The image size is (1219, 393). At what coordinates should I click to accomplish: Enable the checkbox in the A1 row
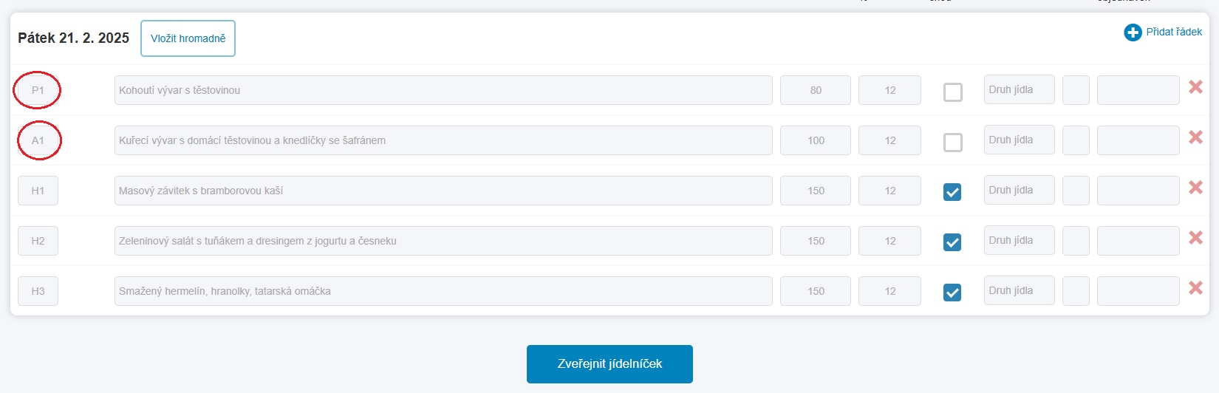[953, 143]
